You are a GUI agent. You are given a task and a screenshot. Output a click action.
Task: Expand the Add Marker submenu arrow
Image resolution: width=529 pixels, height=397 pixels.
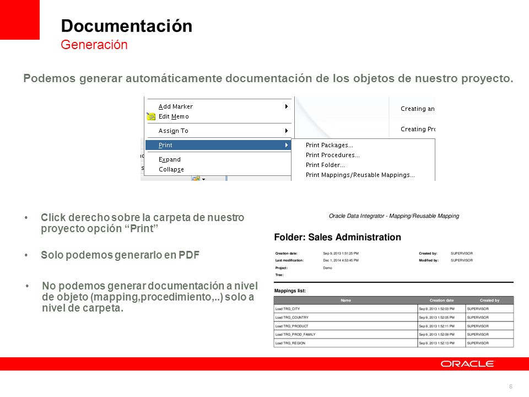click(286, 106)
